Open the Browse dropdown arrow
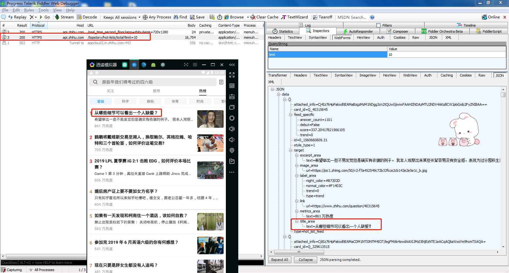The height and width of the screenshot is (273, 509). [248, 17]
